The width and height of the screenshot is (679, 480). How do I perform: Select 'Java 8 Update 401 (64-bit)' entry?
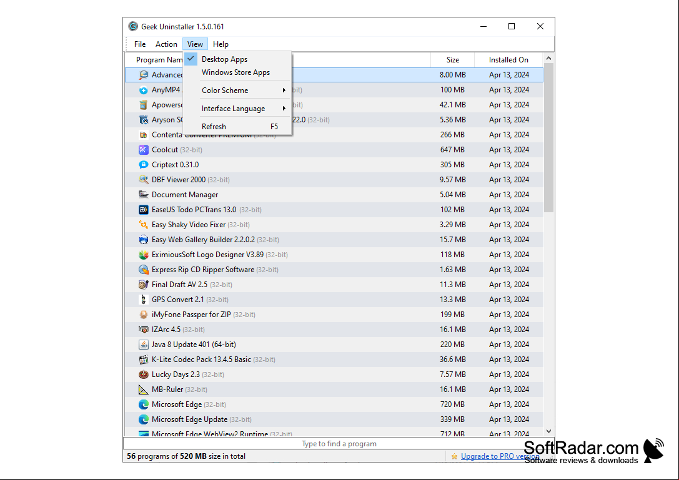click(194, 345)
